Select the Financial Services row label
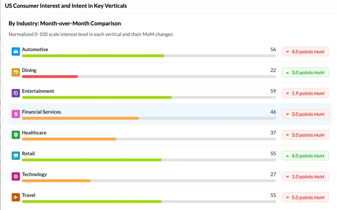This screenshot has height=210, width=337. click(41, 112)
